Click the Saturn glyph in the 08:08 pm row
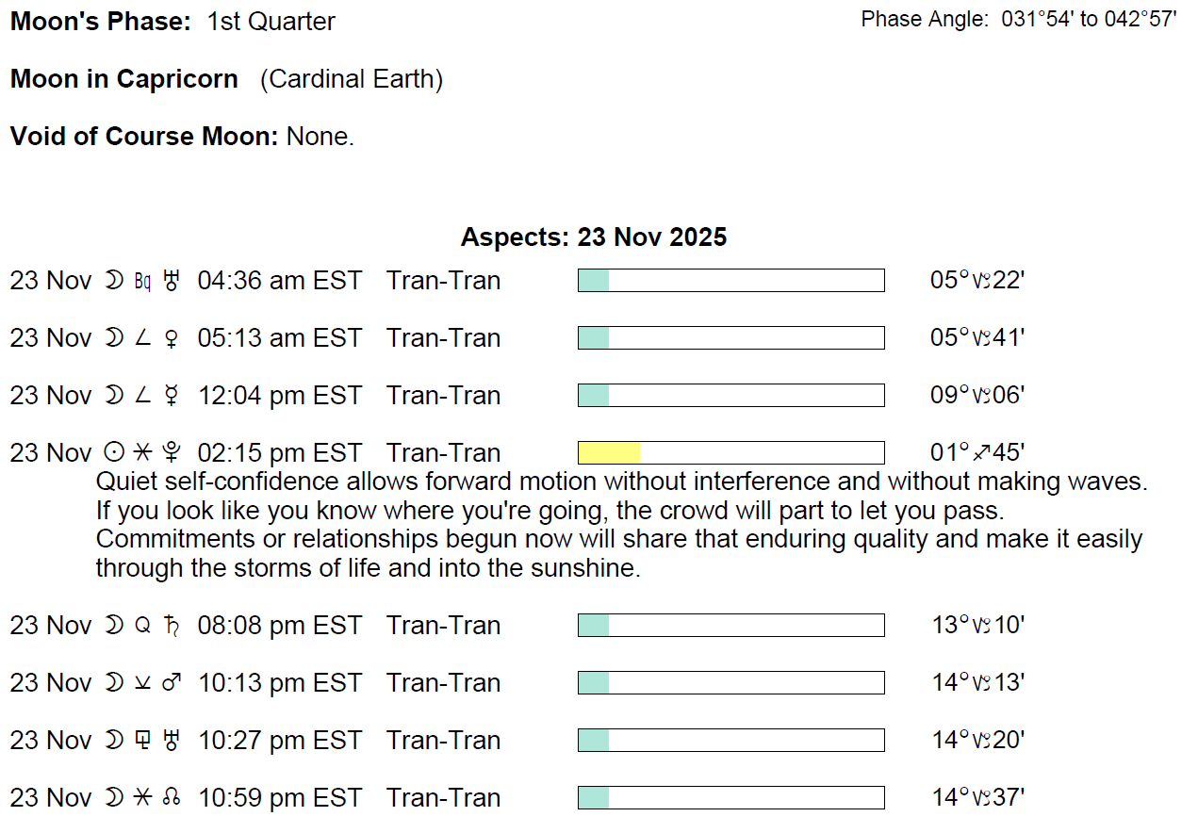Image resolution: width=1198 pixels, height=833 pixels. click(x=172, y=626)
